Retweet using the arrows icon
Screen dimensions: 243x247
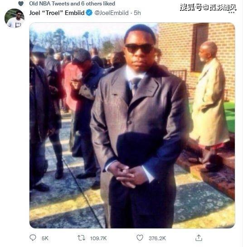click(82, 238)
